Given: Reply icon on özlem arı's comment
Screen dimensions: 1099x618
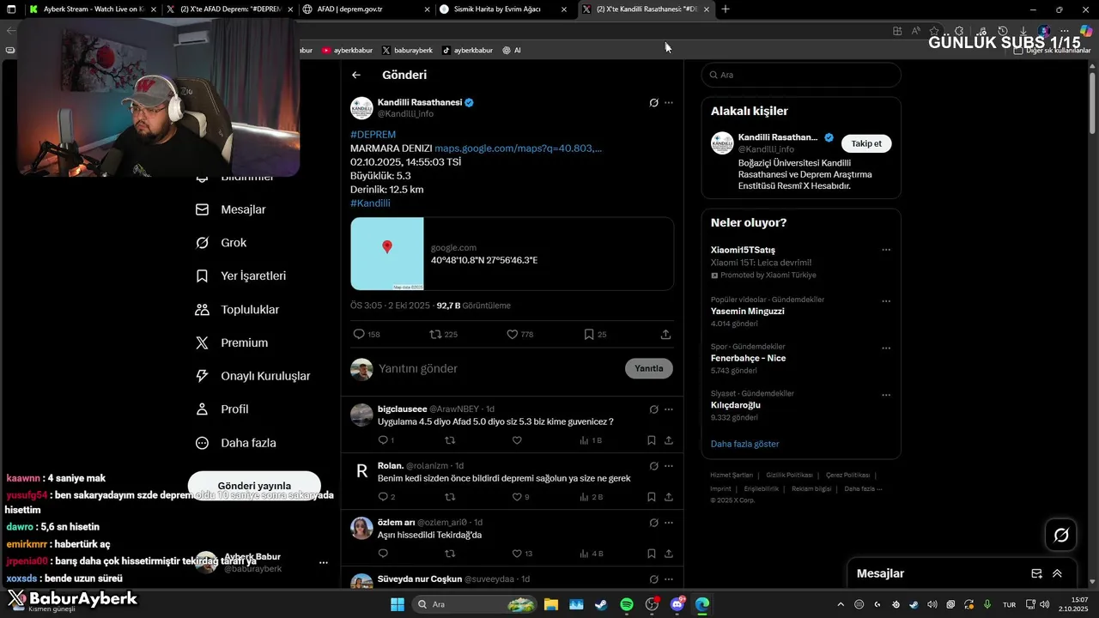Looking at the screenshot, I should (383, 554).
